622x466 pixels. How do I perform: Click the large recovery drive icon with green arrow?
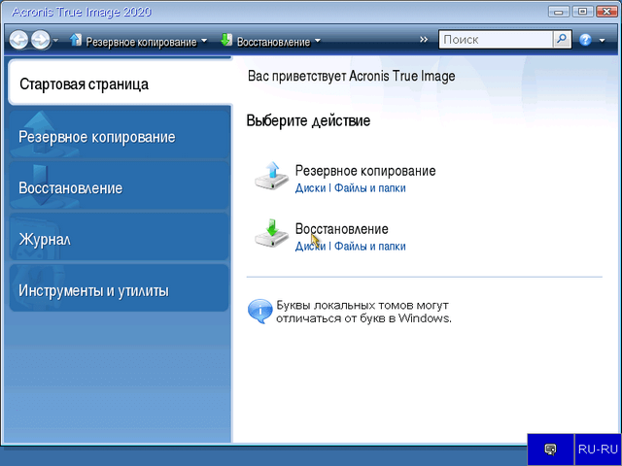[271, 235]
